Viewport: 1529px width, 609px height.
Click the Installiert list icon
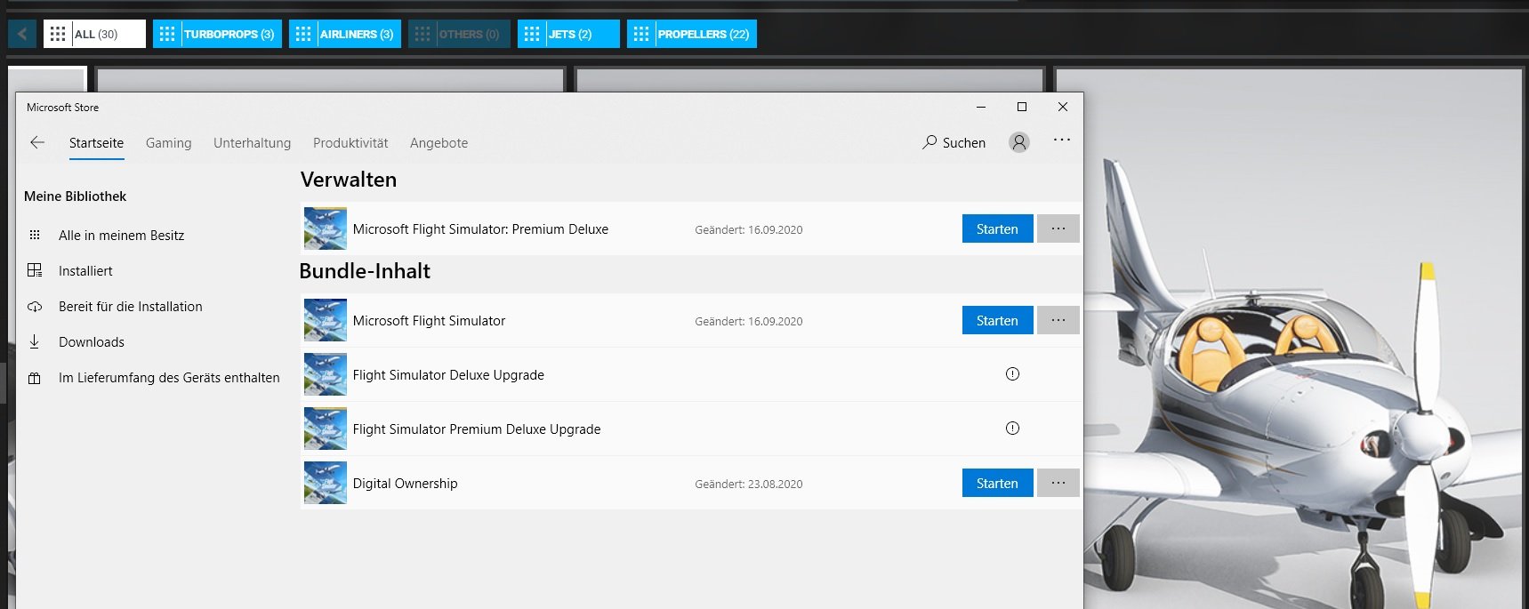(35, 270)
